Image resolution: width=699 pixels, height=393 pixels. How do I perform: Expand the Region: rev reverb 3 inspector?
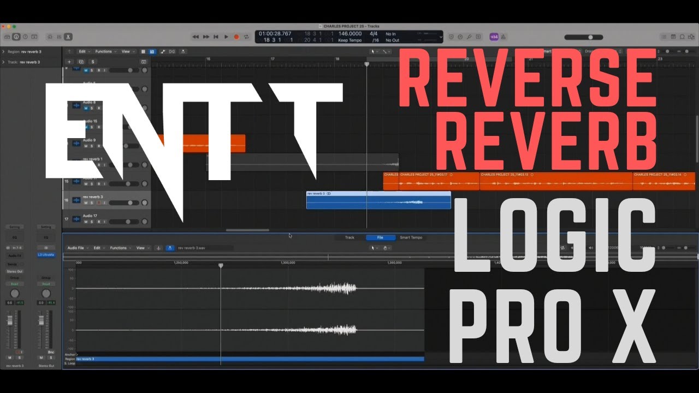[3, 51]
